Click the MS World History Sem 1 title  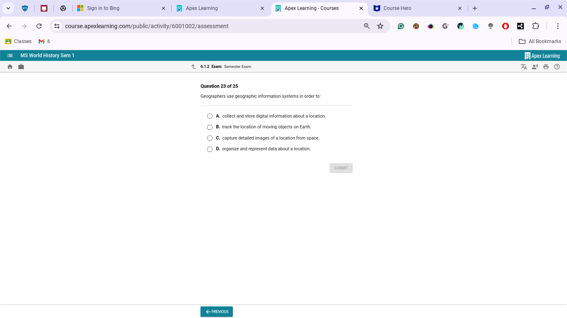coord(47,55)
